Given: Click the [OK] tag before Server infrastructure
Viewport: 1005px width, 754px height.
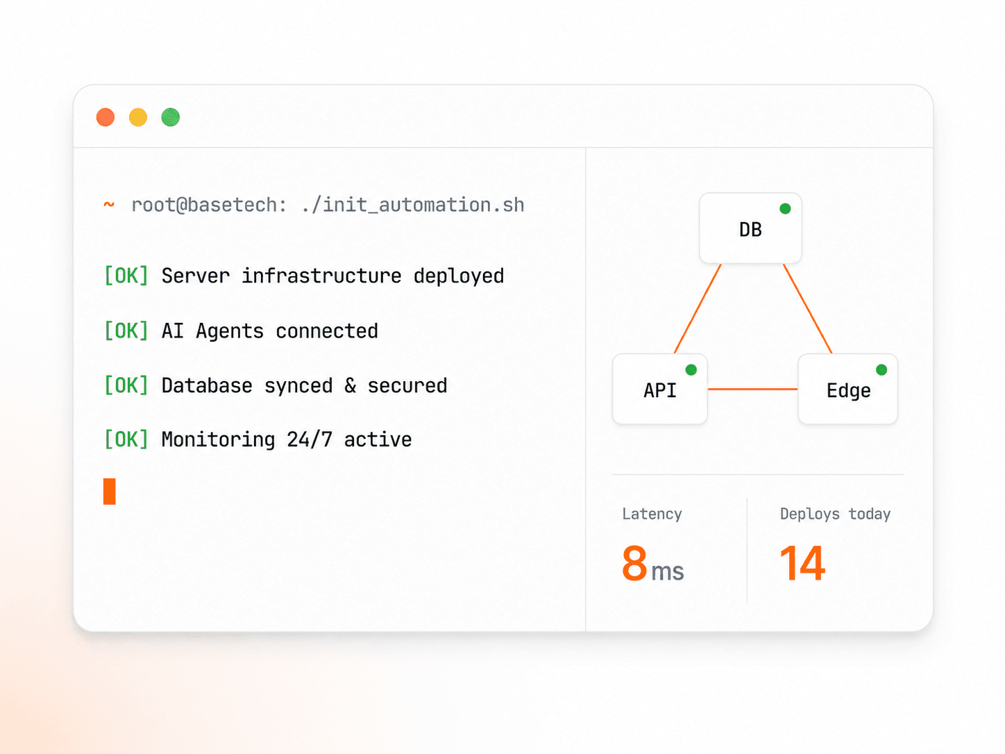Looking at the screenshot, I should (x=126, y=276).
